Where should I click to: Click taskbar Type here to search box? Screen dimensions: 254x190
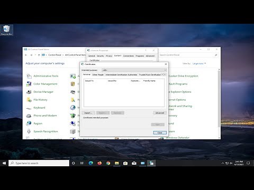[x=39, y=163]
